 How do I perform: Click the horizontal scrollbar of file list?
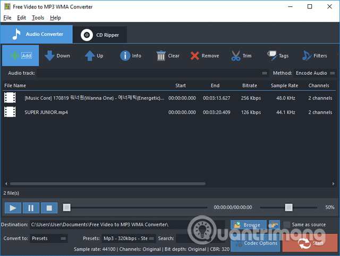[x=108, y=184]
